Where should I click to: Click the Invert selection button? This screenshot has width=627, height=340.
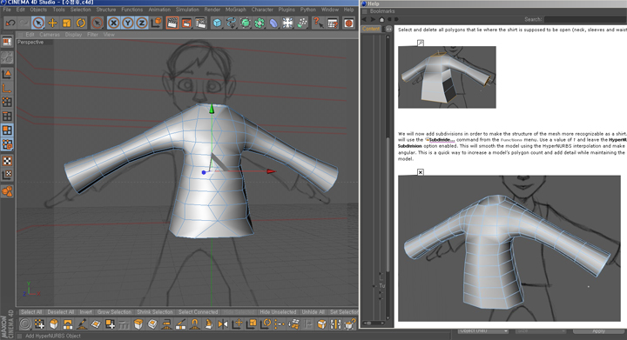tap(85, 312)
